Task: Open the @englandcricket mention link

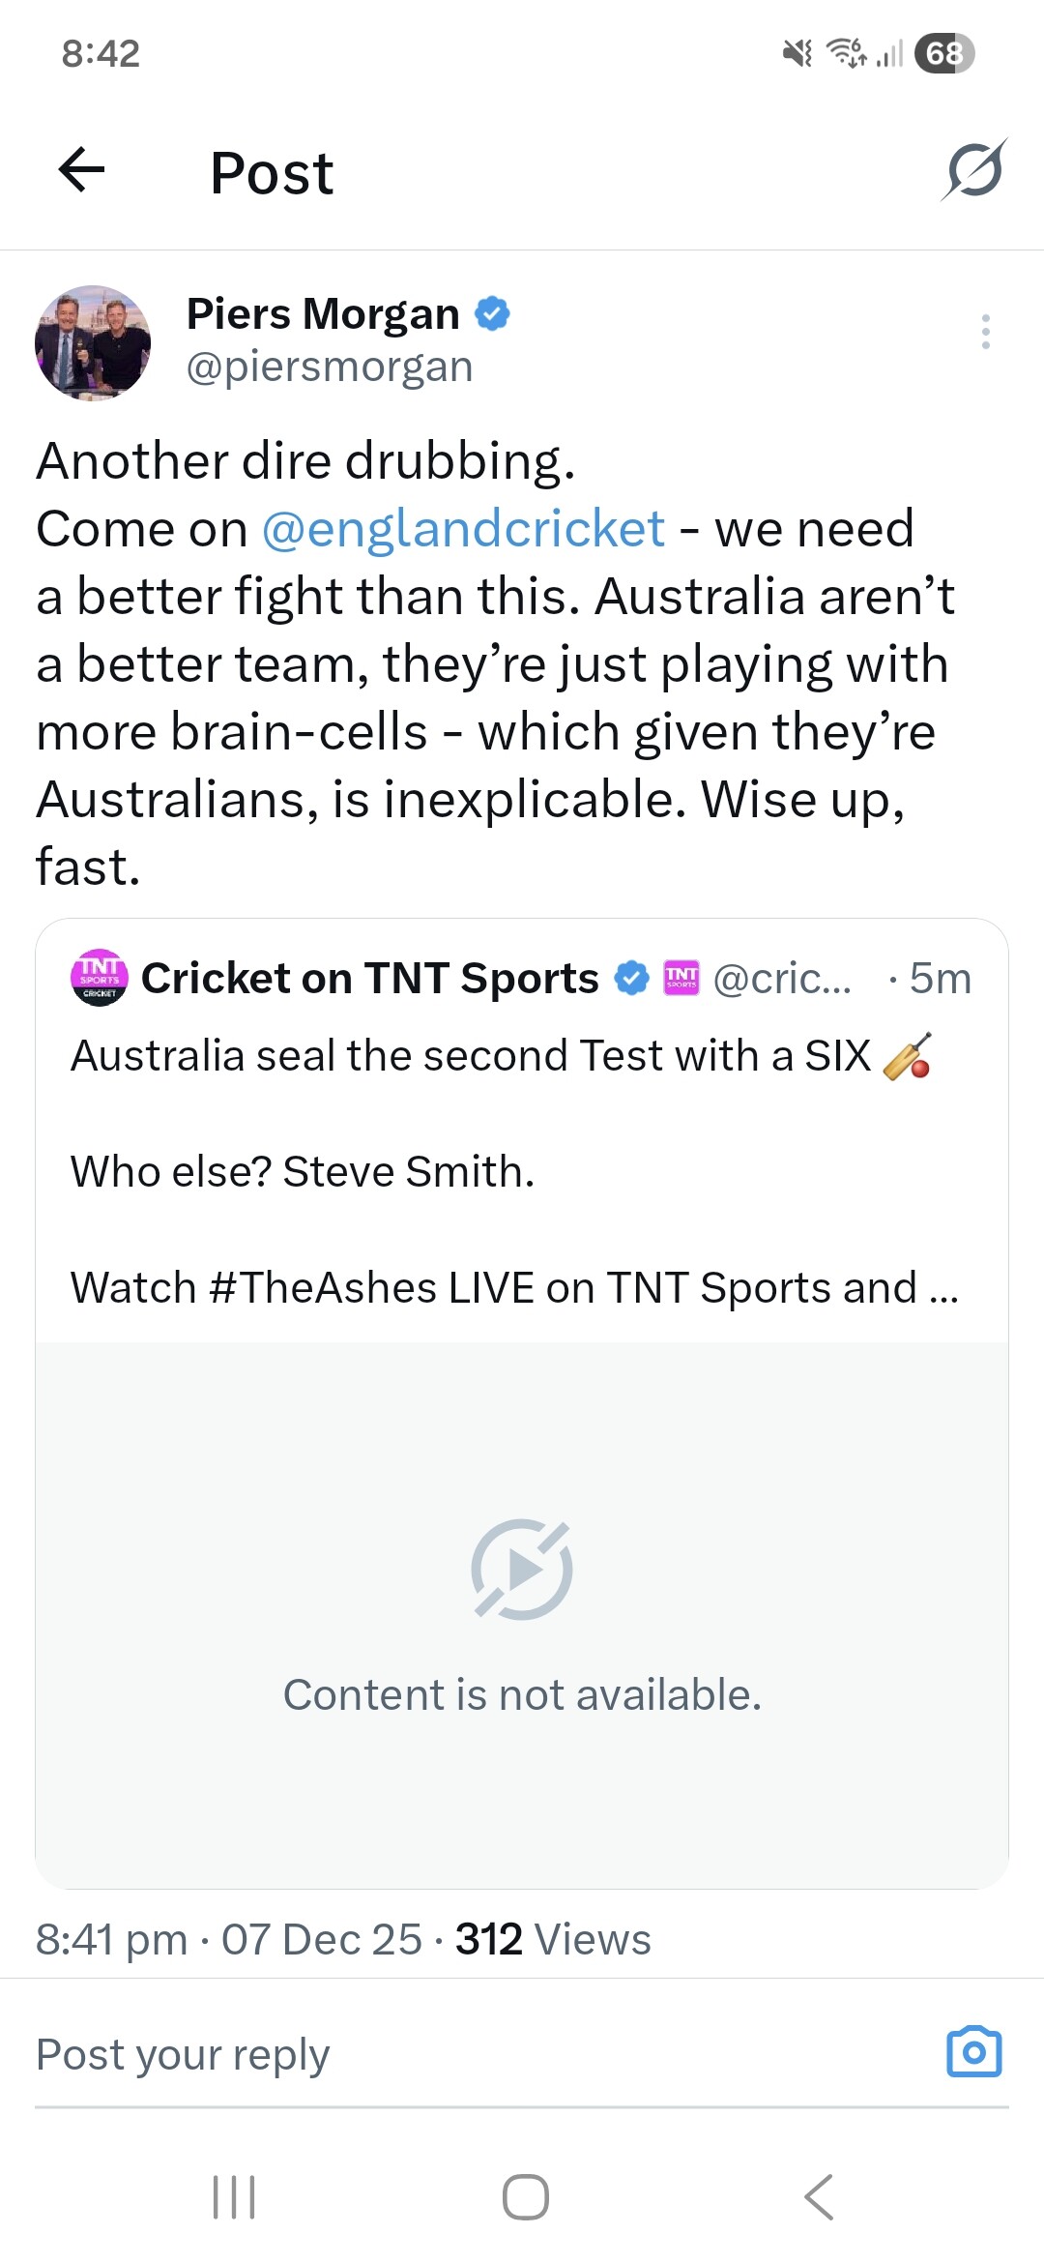Action: [463, 529]
